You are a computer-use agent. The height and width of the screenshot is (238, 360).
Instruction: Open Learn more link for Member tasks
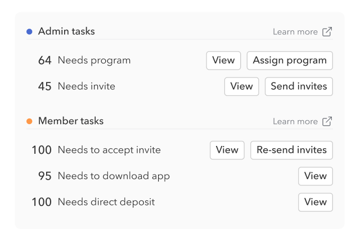pos(295,121)
